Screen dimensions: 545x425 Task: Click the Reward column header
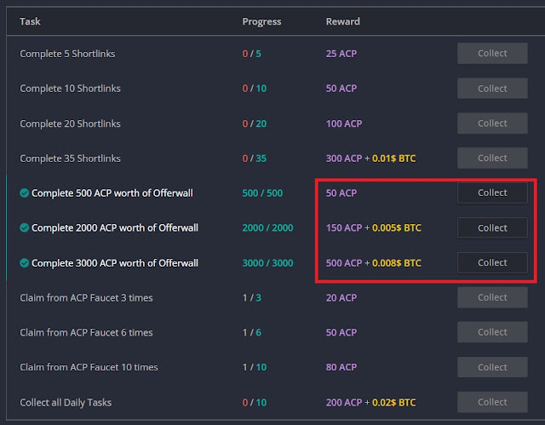342,21
